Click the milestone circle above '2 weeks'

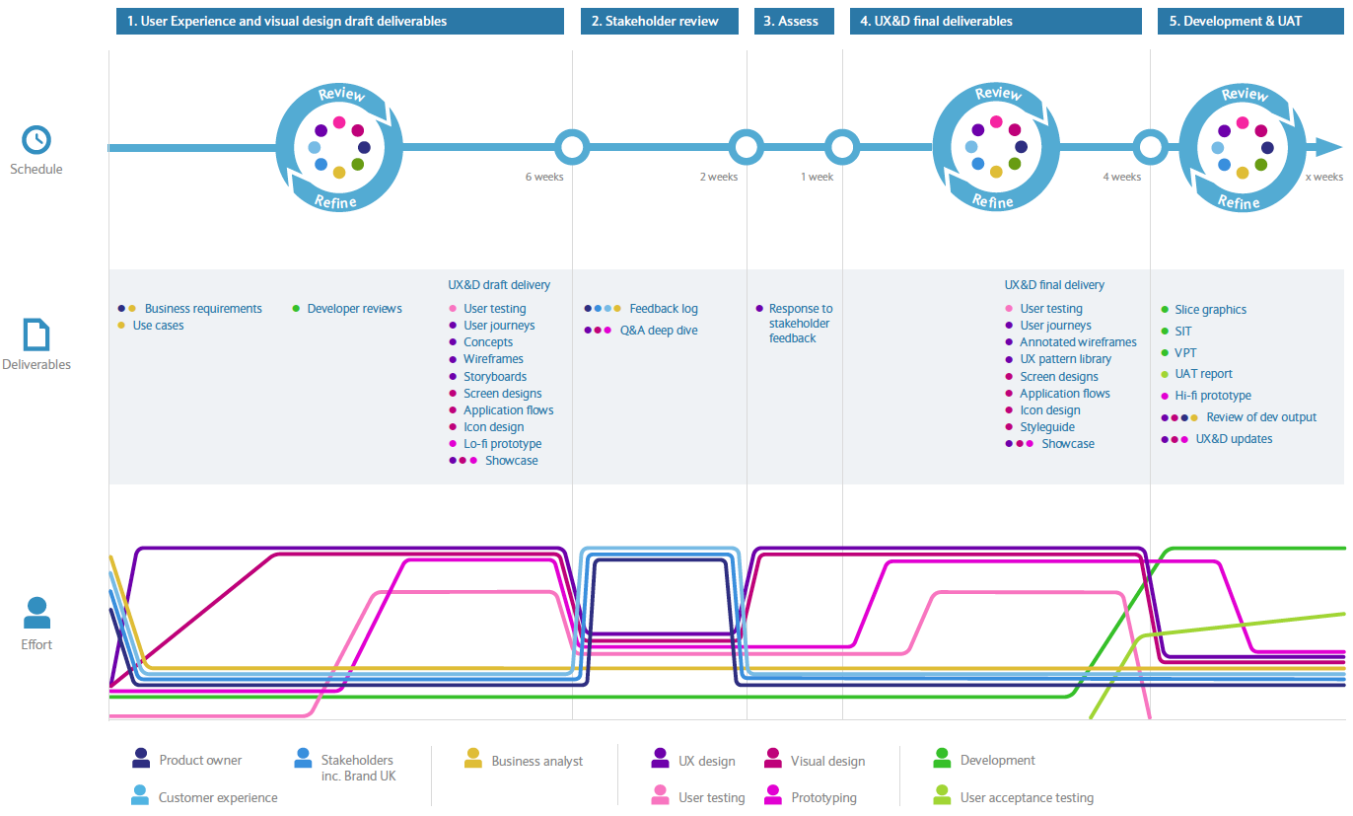(x=747, y=148)
